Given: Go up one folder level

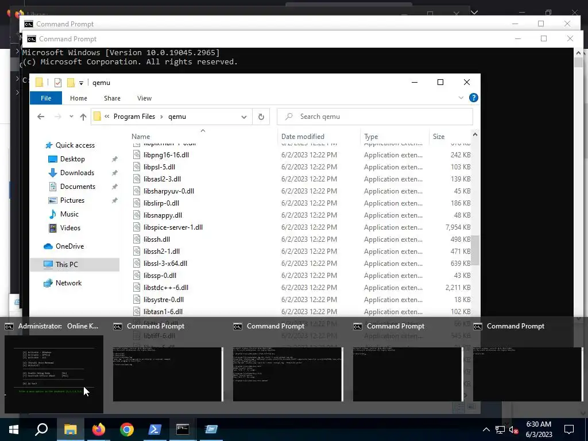Looking at the screenshot, I should pos(83,117).
